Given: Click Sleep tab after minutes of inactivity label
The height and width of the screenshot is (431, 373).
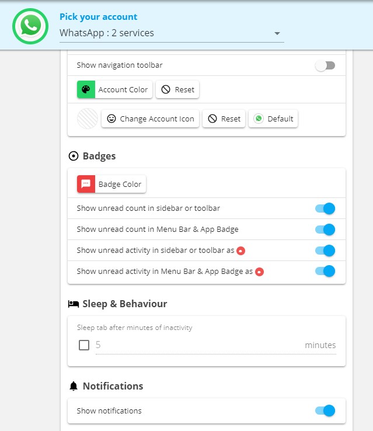Looking at the screenshot, I should point(135,328).
